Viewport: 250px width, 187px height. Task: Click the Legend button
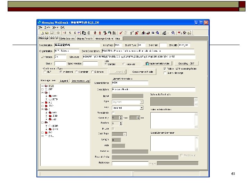(64, 81)
